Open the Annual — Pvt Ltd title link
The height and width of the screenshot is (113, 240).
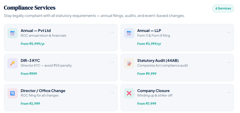(36, 31)
